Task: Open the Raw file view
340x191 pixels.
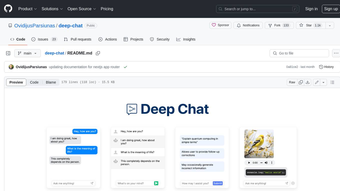Action: 292,82
